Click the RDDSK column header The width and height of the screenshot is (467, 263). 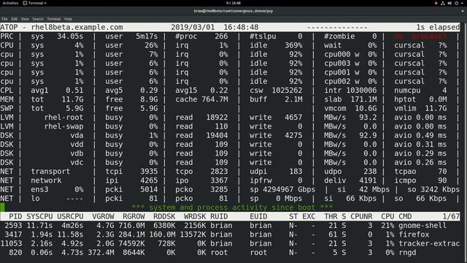164,216
